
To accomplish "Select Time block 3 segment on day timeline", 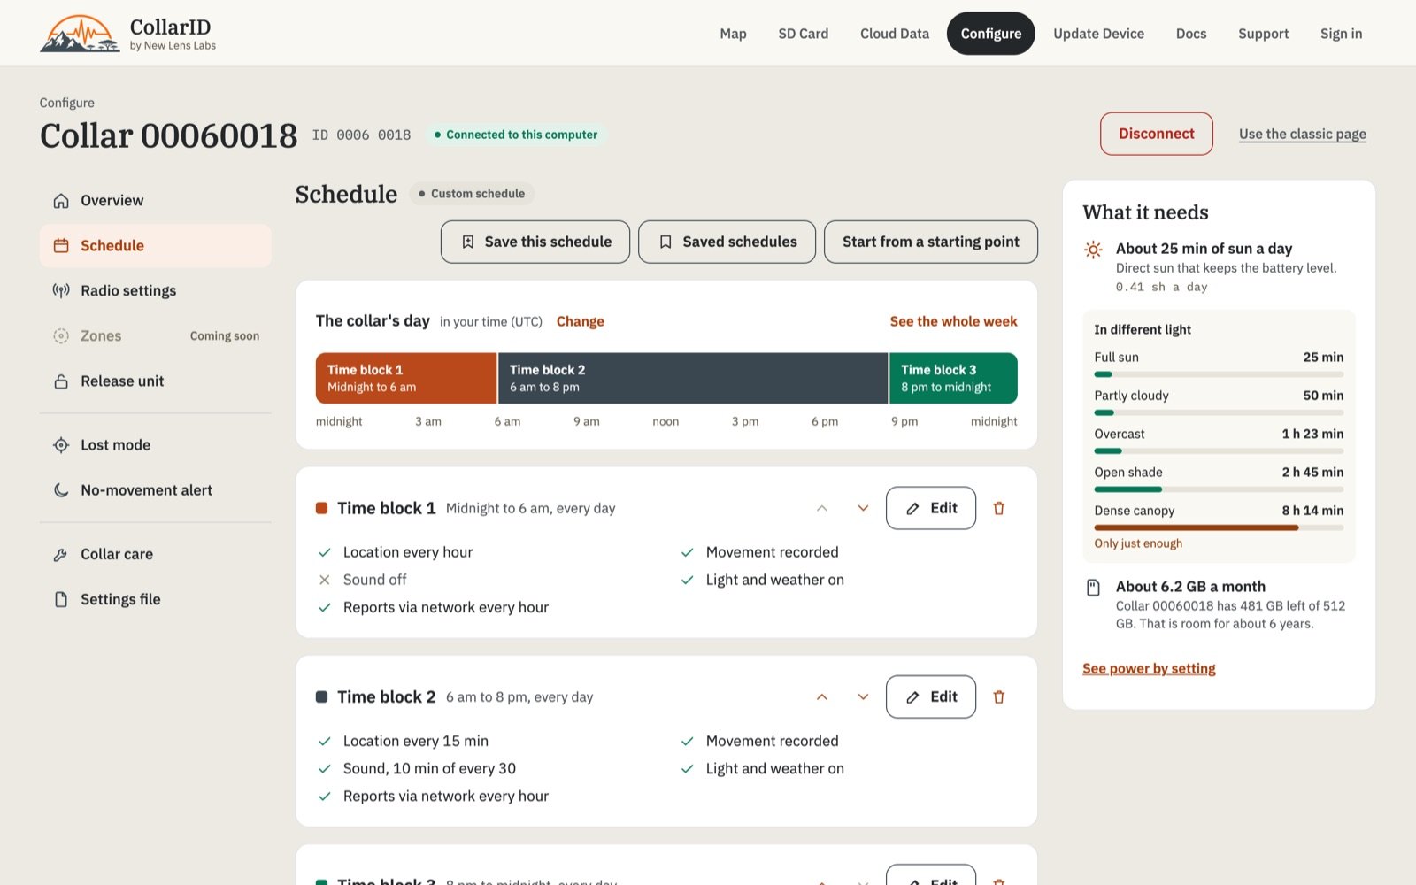I will [953, 378].
